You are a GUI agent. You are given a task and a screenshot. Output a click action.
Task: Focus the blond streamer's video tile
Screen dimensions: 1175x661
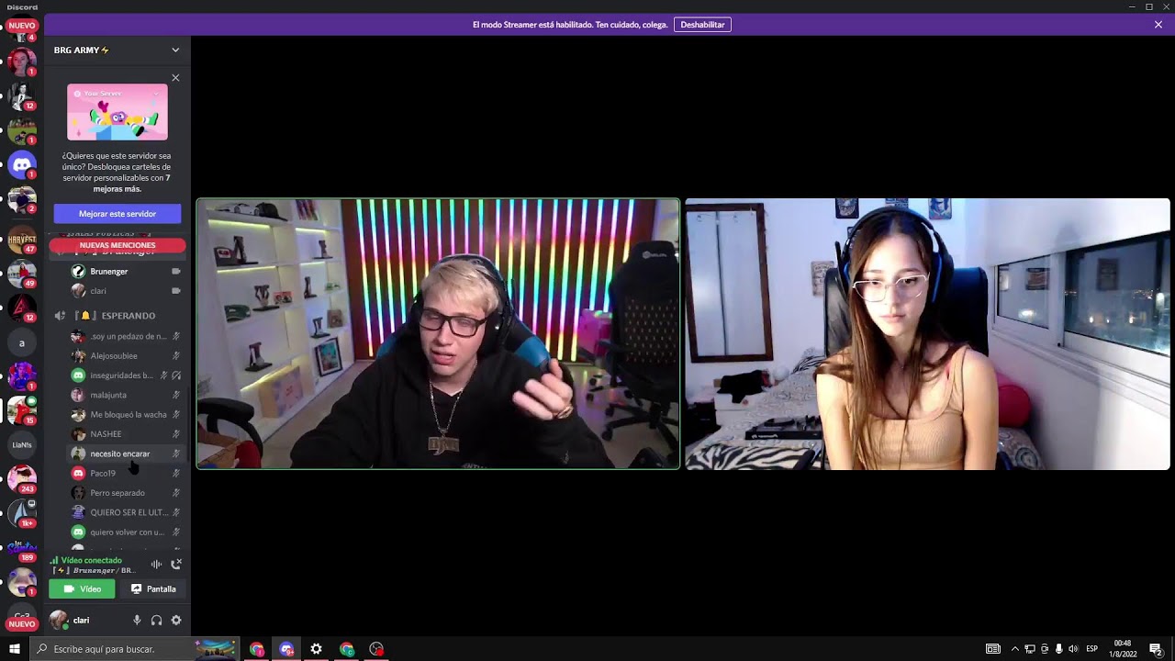438,334
